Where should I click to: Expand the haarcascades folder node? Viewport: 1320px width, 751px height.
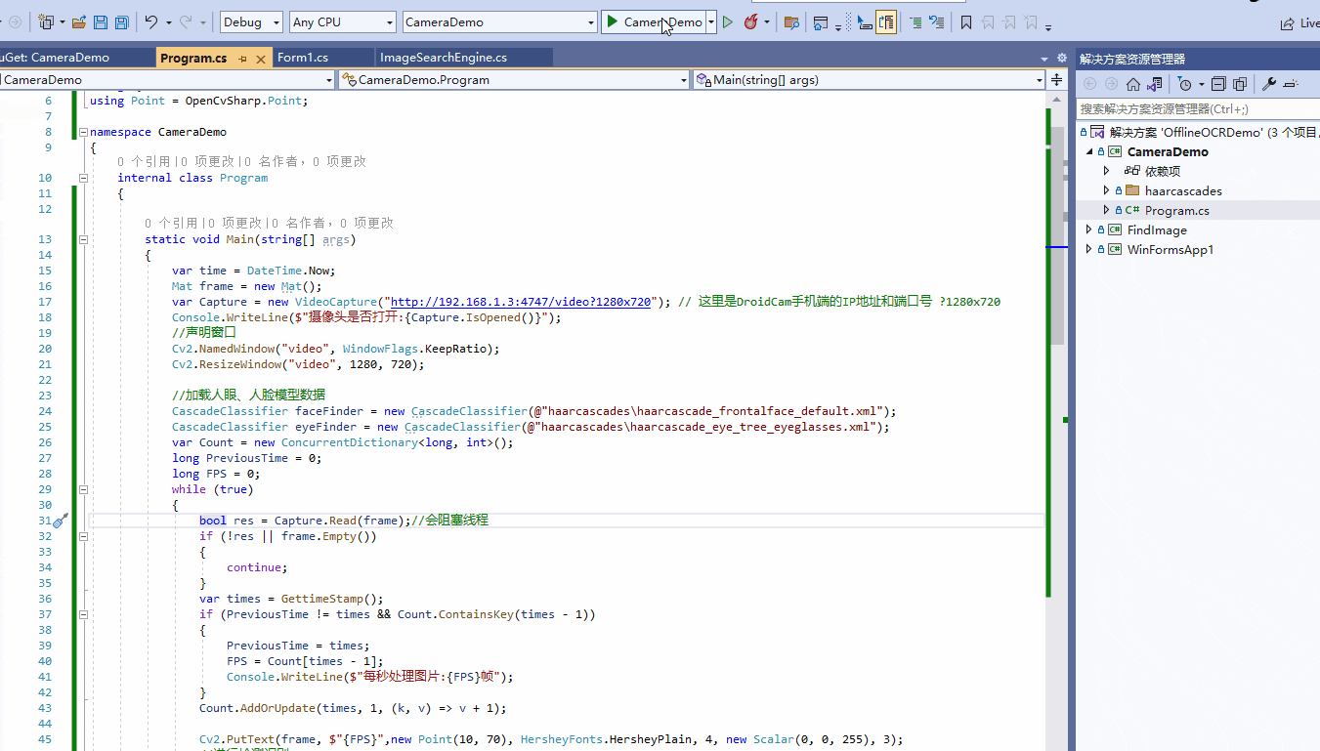point(1106,190)
